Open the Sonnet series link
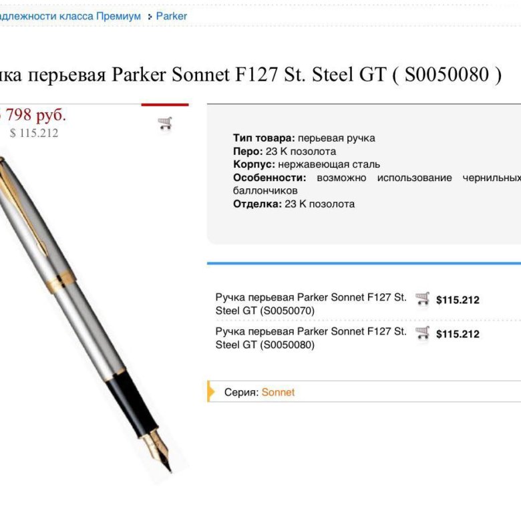521x521 pixels. (x=278, y=392)
